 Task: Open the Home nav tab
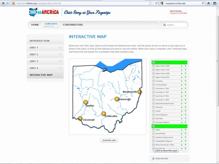35,25
